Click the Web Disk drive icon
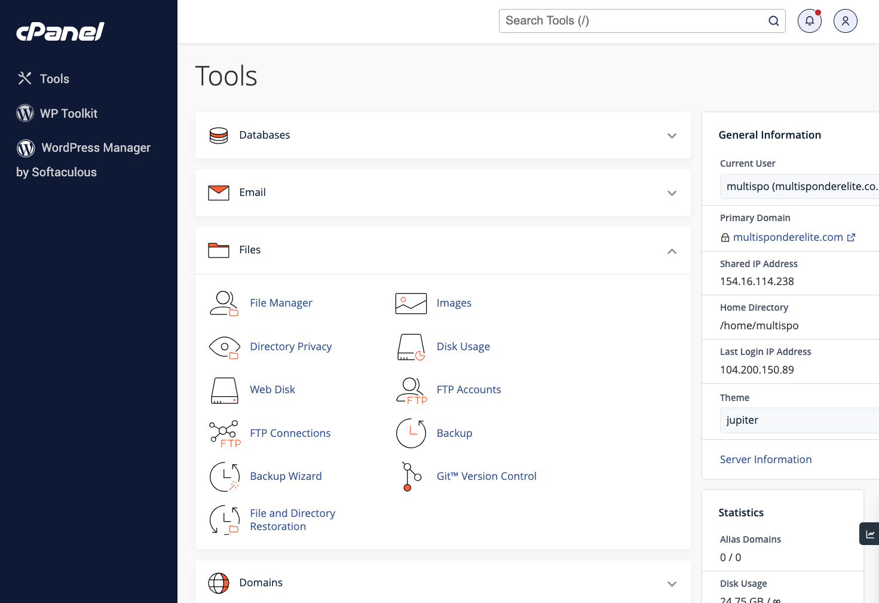 coord(224,390)
